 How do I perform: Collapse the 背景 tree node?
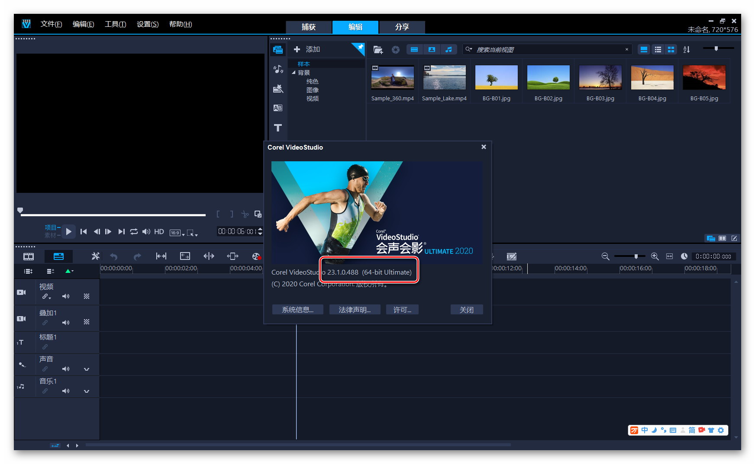click(294, 73)
